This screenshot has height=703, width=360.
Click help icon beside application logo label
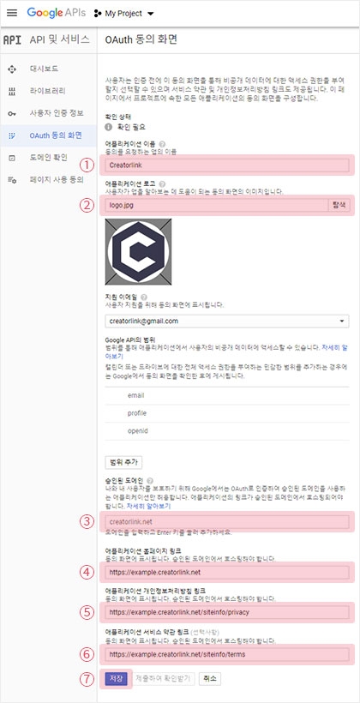[162, 183]
